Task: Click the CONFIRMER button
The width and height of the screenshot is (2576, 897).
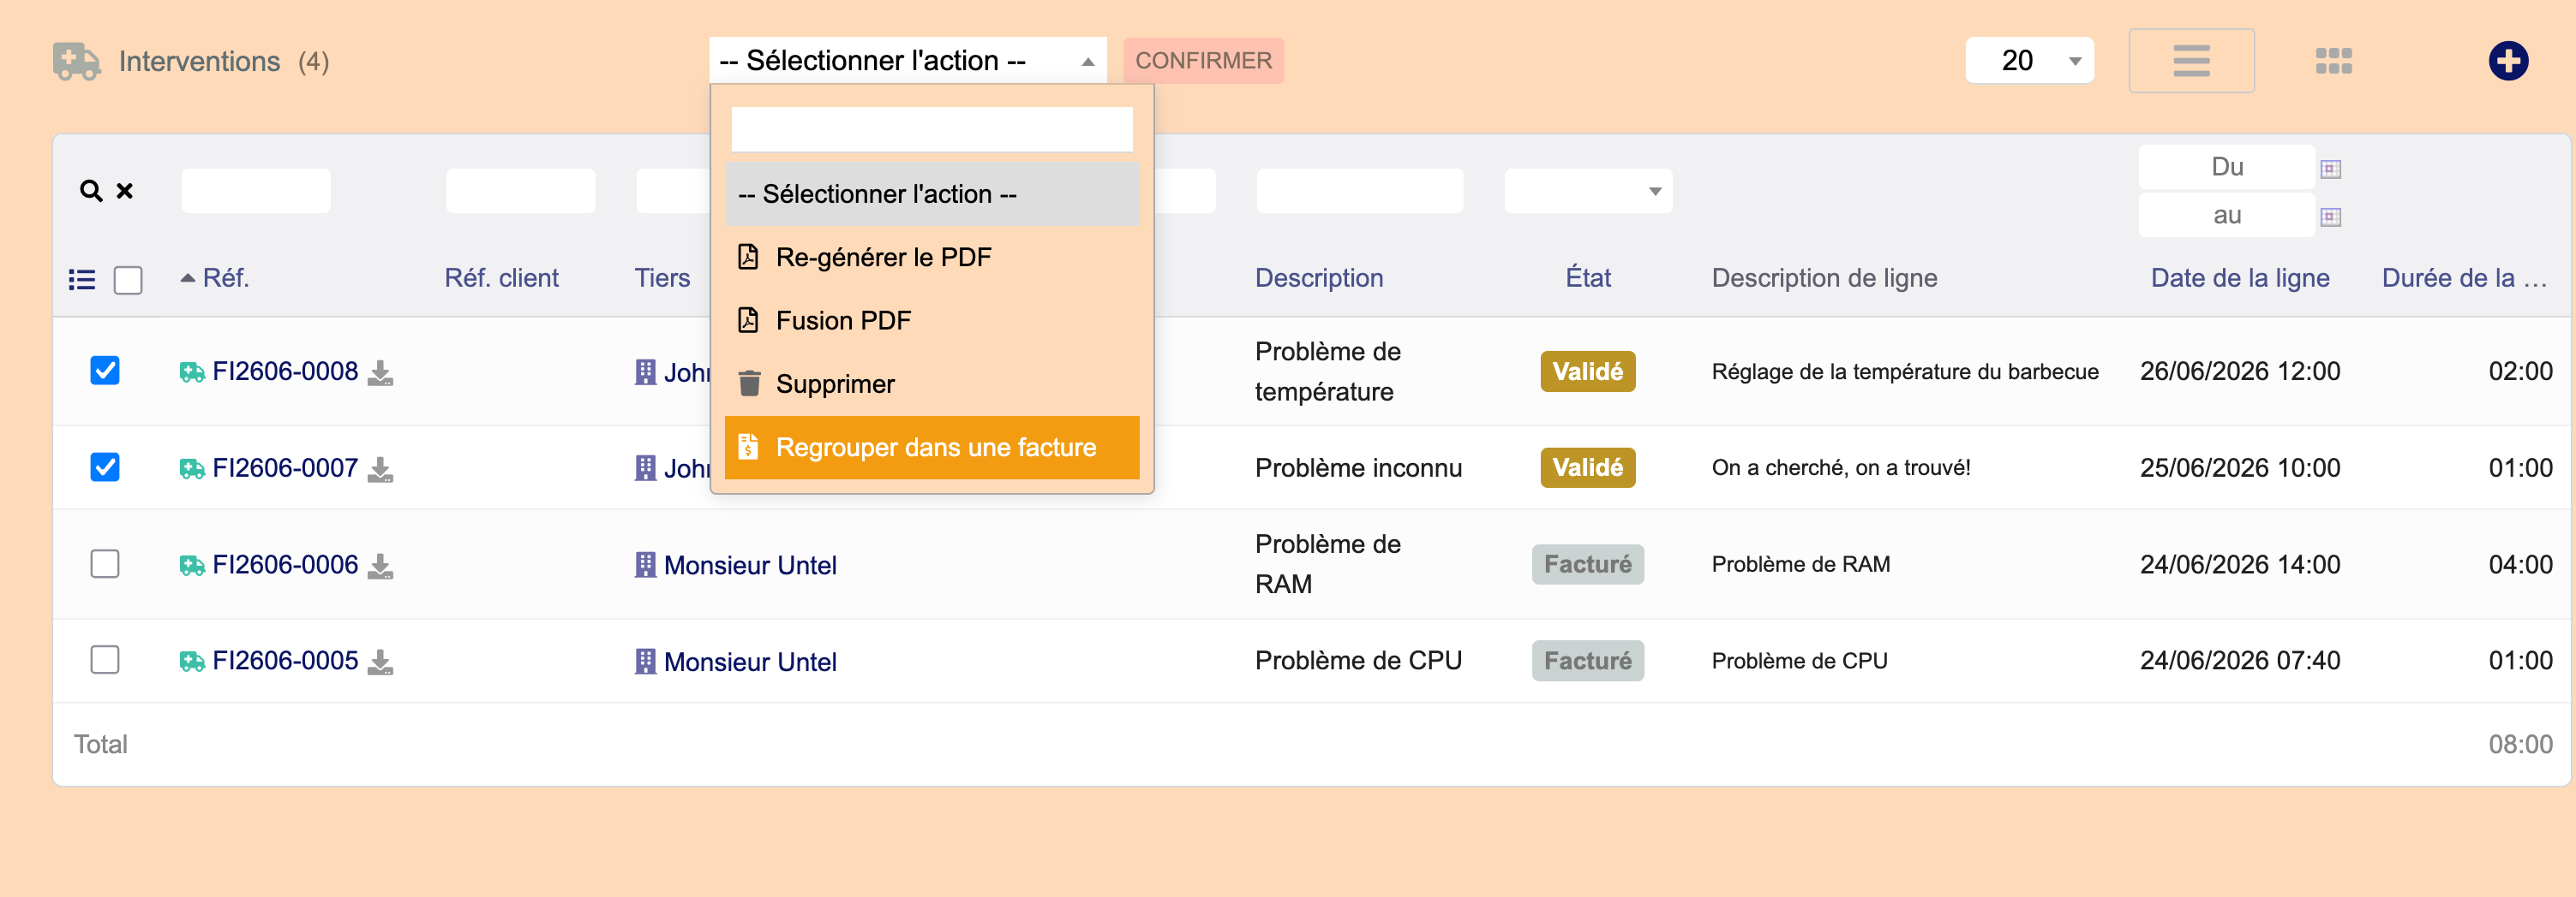Action: 1203,61
